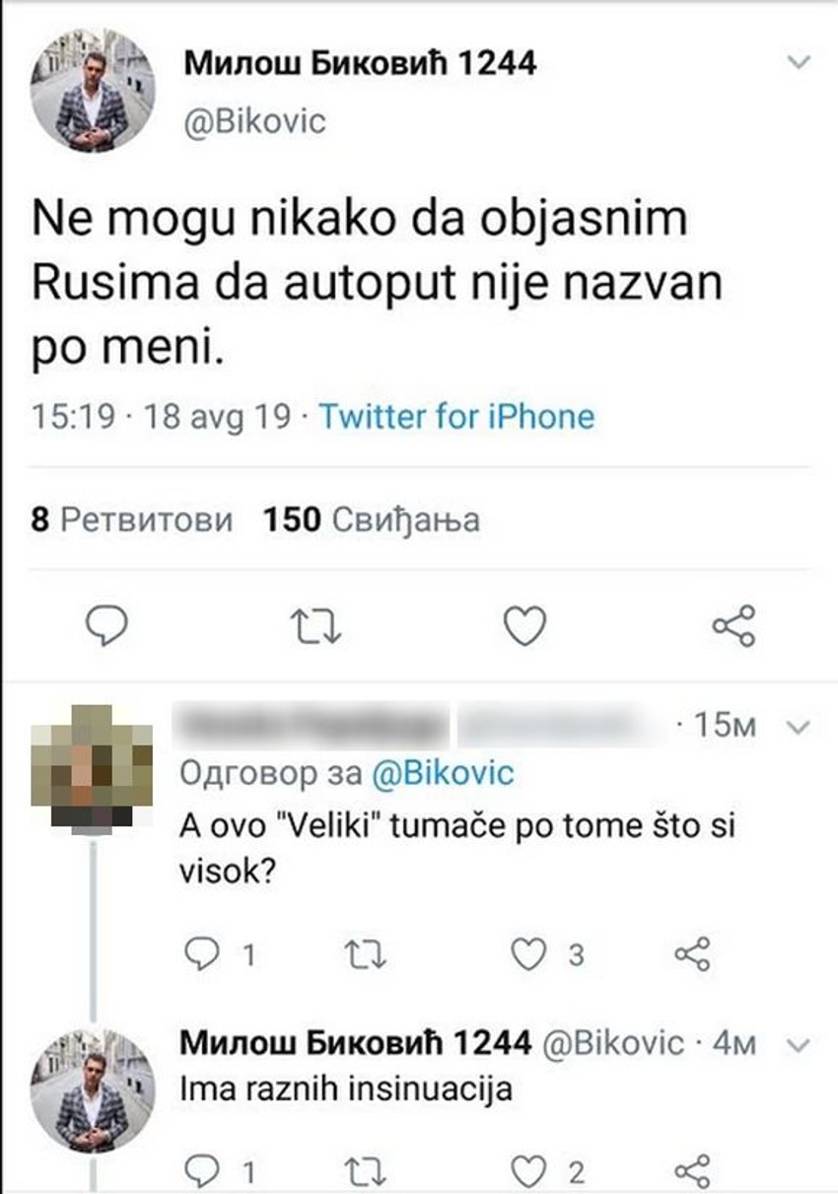
Task: Like the reply with 3 likes
Action: pyautogui.click(x=530, y=953)
